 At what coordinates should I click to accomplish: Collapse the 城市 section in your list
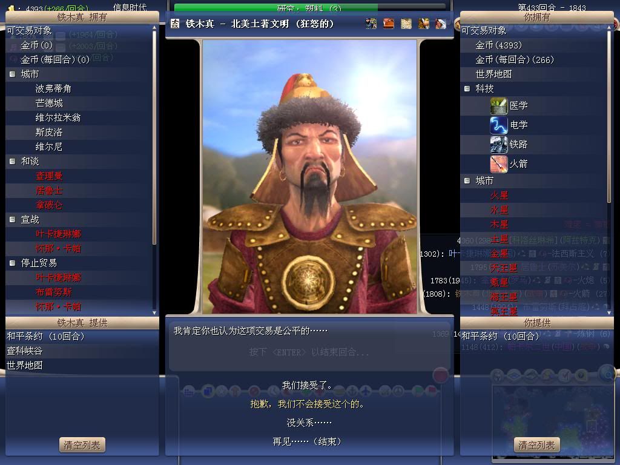(x=467, y=180)
